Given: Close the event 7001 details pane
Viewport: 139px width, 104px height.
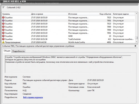Looking at the screenshot, I should click(x=135, y=46).
